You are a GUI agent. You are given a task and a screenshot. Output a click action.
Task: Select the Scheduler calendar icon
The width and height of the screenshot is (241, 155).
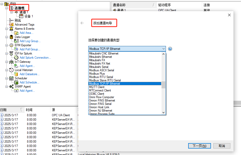point(11,78)
